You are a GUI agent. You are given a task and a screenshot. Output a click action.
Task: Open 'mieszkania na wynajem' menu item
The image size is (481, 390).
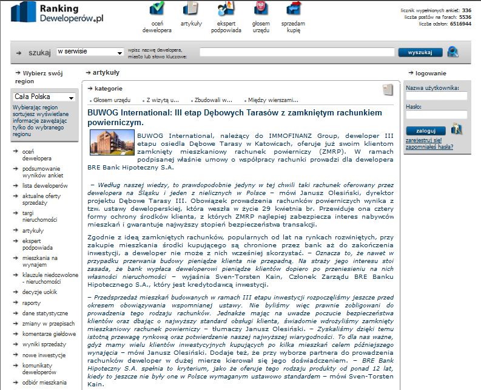click(40, 261)
